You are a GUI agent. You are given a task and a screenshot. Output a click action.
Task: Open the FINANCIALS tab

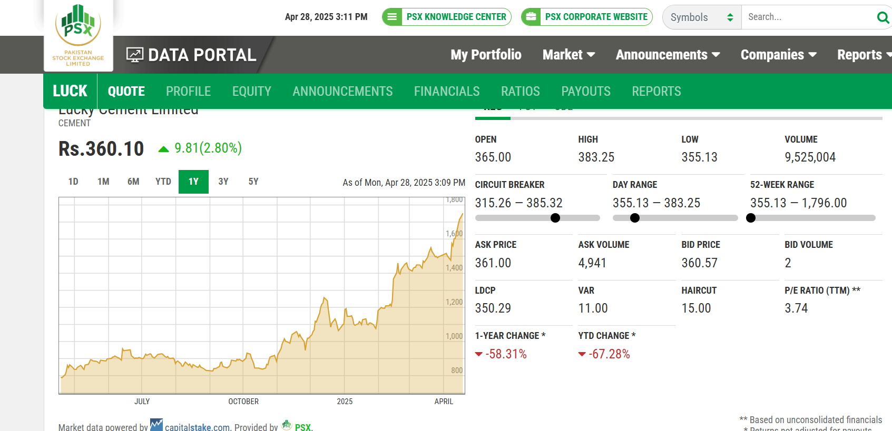[447, 92]
